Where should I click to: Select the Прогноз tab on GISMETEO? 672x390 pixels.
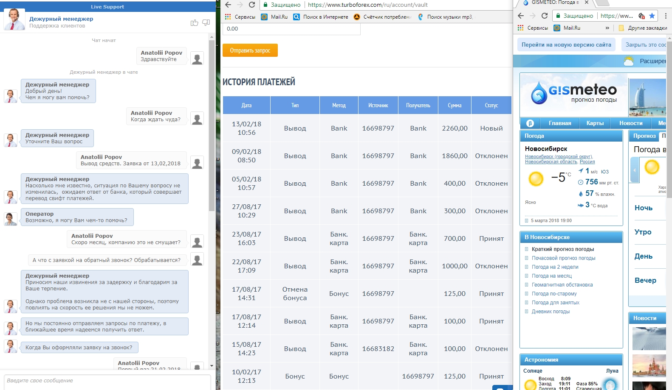644,136
